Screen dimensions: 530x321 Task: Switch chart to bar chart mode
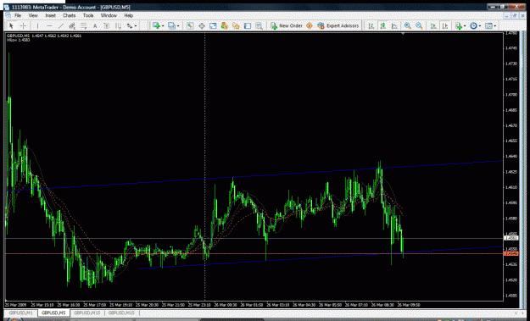[371, 25]
